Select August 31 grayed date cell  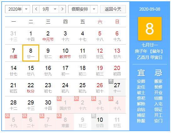[13, 36]
